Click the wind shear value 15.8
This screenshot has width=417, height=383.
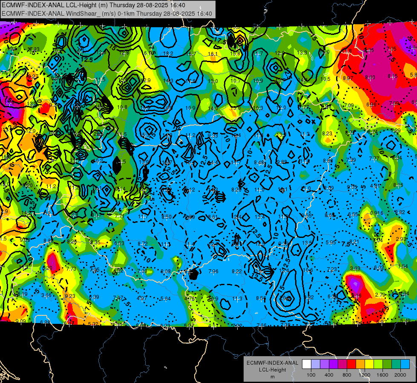click(x=235, y=54)
